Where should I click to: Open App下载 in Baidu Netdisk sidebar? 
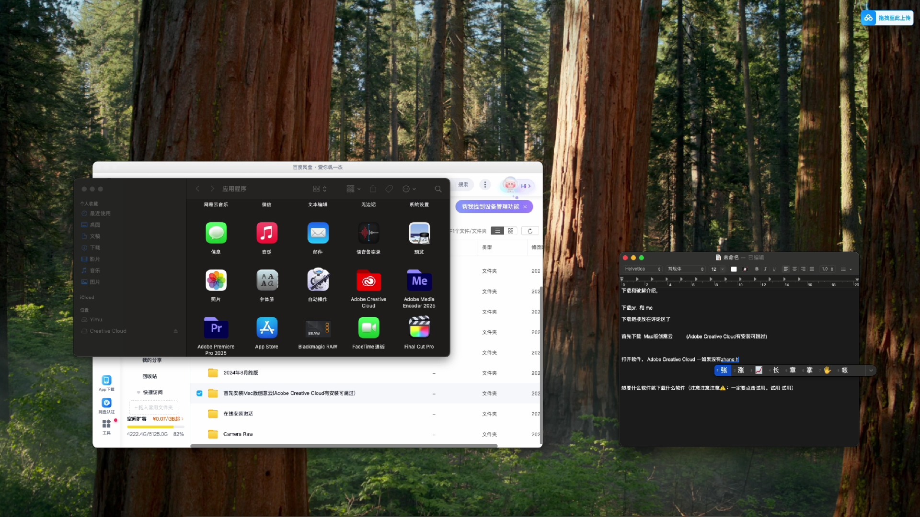point(106,383)
